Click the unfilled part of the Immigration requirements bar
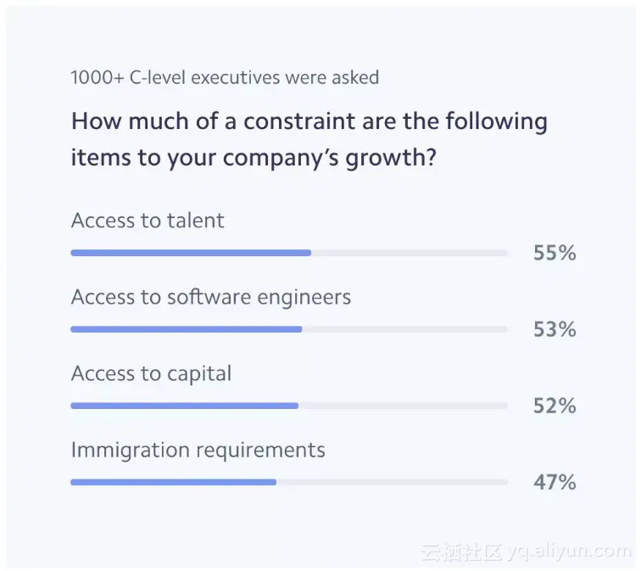Image resolution: width=641 pixels, height=571 pixels. [x=392, y=482]
